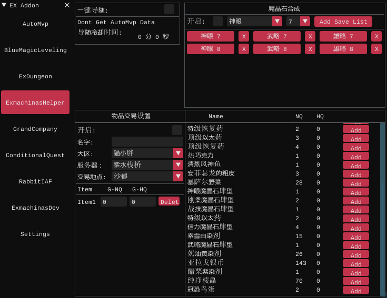Focus the 名字 name input field

[147, 142]
